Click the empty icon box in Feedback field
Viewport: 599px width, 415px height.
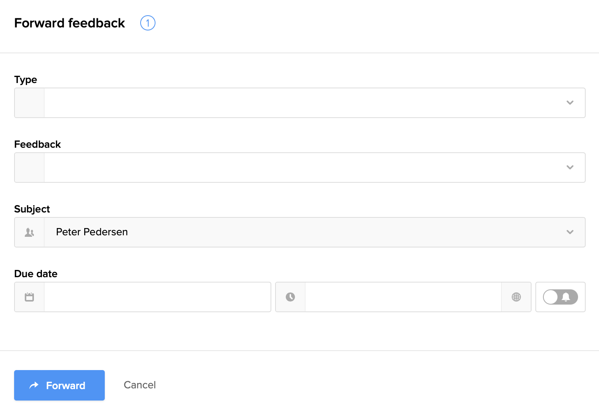(x=29, y=168)
